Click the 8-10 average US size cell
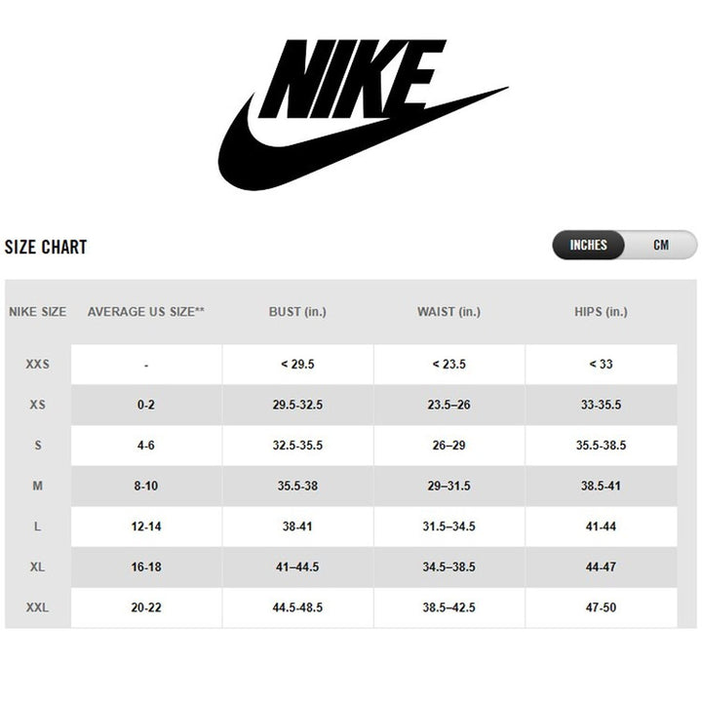702x702 pixels. click(x=146, y=486)
